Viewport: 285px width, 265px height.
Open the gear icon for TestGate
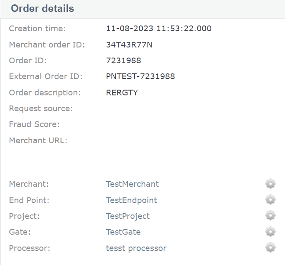[270, 232]
